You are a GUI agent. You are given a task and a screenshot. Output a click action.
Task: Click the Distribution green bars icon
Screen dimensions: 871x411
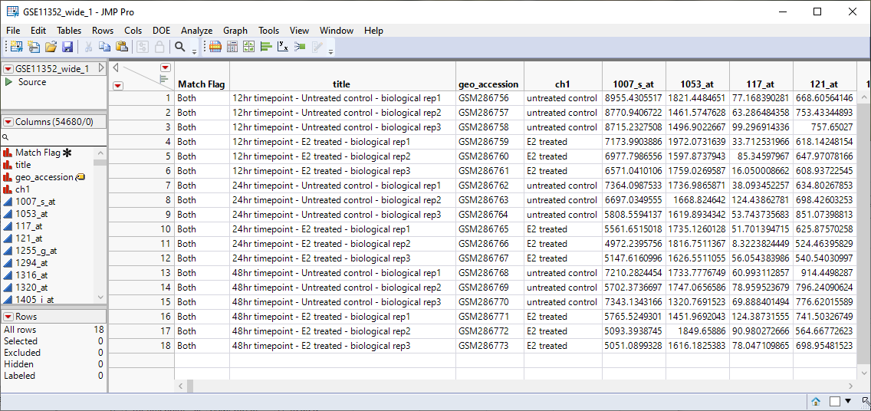tap(265, 48)
